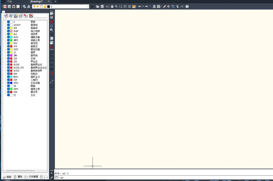Image resolution: width=273 pixels, height=181 pixels.
Task: Select the KCJZD_TXT layer row
Action: coord(27,68)
